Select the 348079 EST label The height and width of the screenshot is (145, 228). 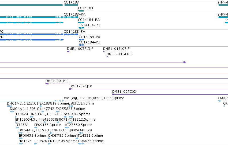[85, 130]
